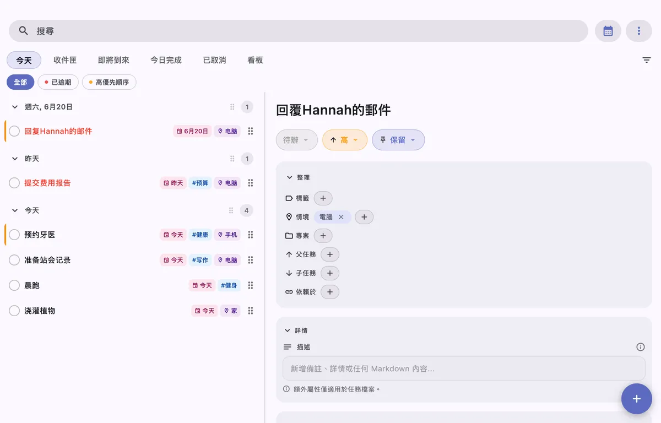Image resolution: width=661 pixels, height=423 pixels.
Task: Mark 浇灌植物 as complete
Action: [x=14, y=311]
